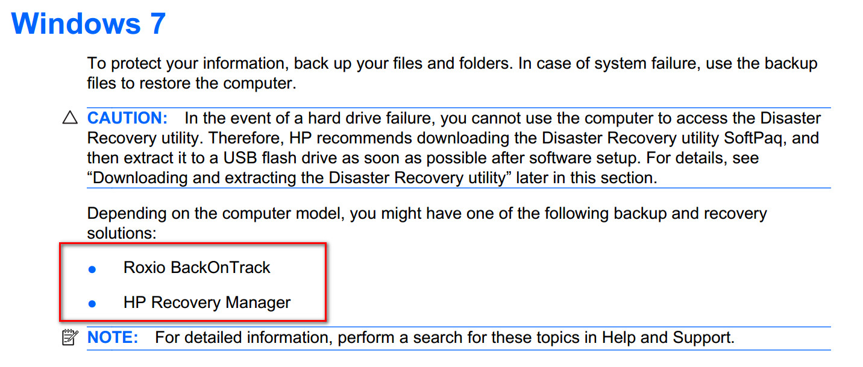Click the blue "NOTE:" label

coord(113,337)
